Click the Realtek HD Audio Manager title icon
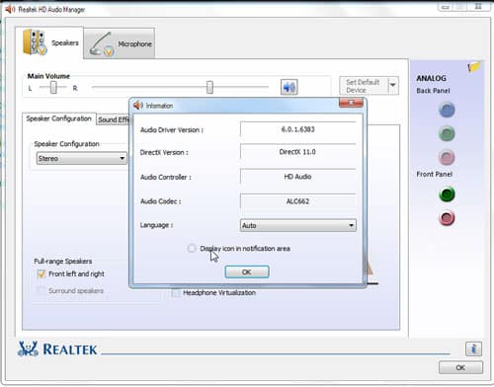 tap(10, 9)
